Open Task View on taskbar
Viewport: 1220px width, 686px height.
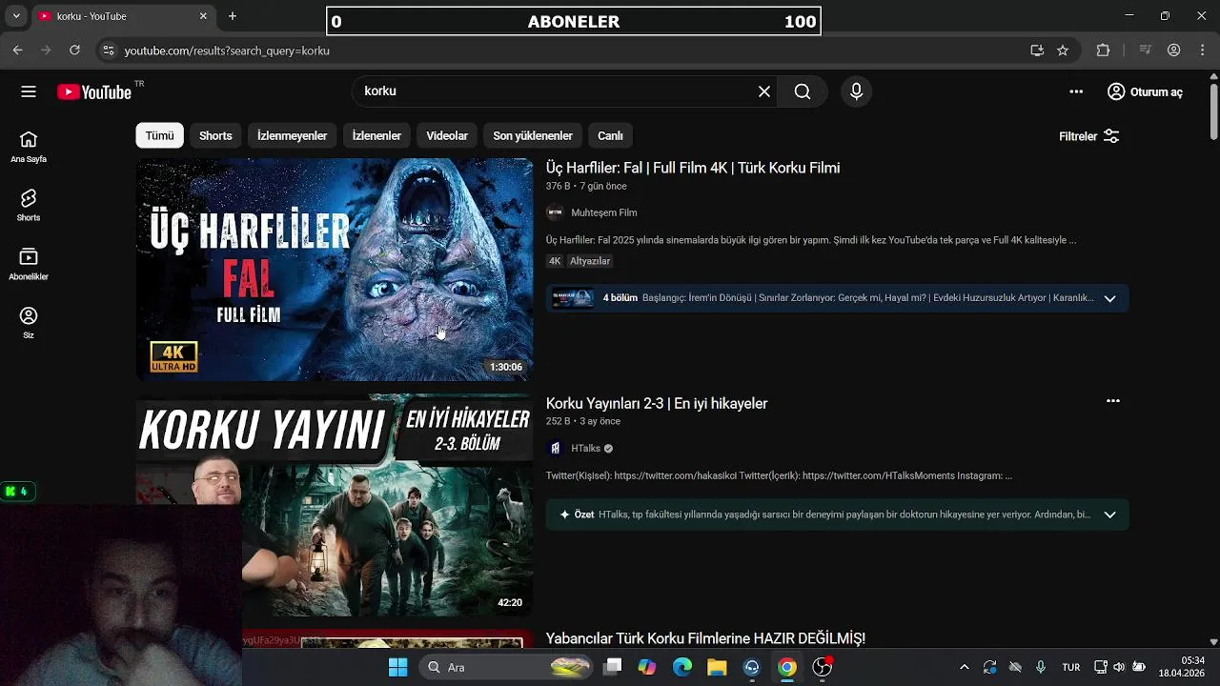[613, 667]
